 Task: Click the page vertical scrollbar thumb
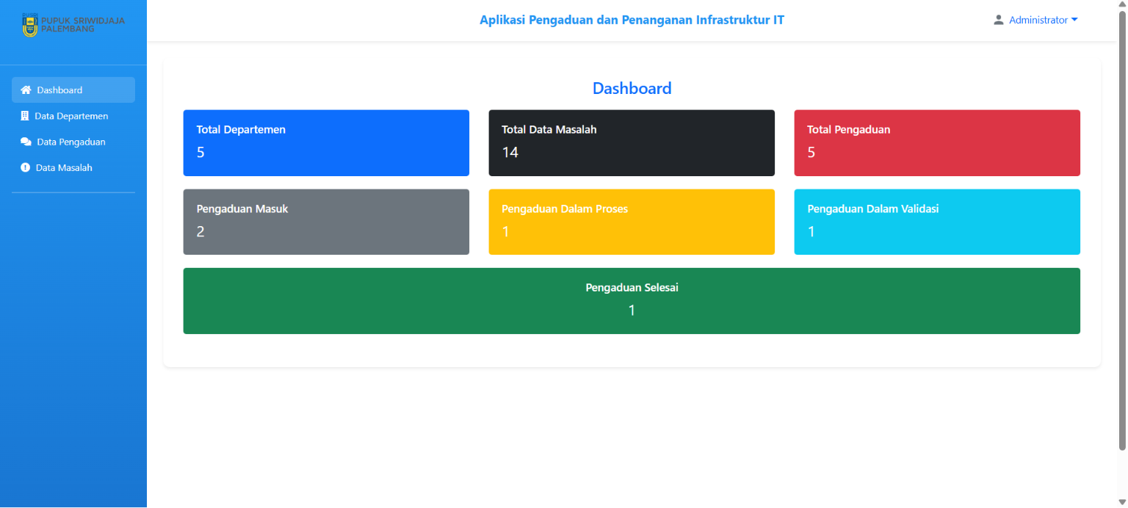click(1122, 231)
